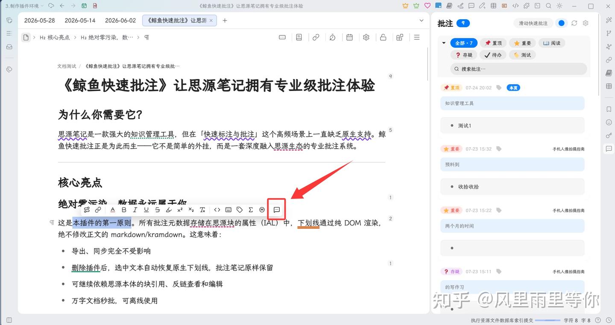Collapse the annotation filter section triangle

444,43
